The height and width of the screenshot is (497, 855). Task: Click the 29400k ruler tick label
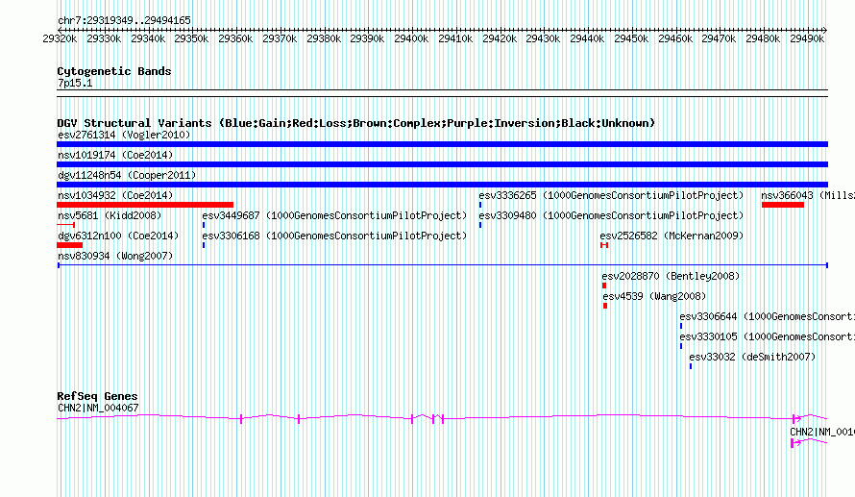point(412,38)
